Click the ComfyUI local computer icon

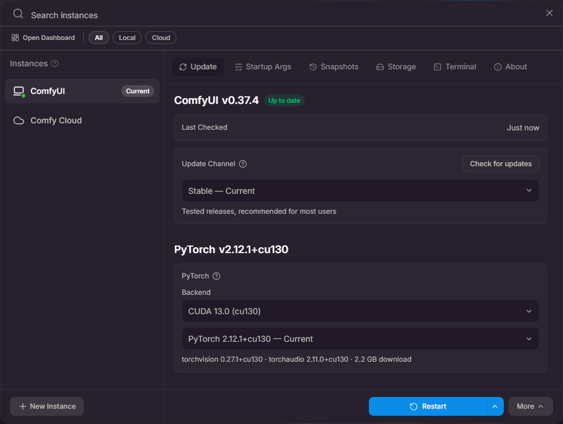click(19, 91)
